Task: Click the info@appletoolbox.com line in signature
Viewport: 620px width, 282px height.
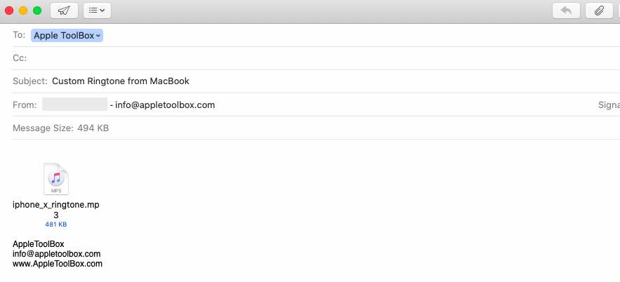Action: coord(56,254)
